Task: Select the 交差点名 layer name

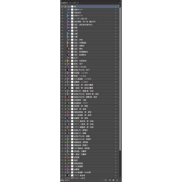Action: [x=78, y=13]
